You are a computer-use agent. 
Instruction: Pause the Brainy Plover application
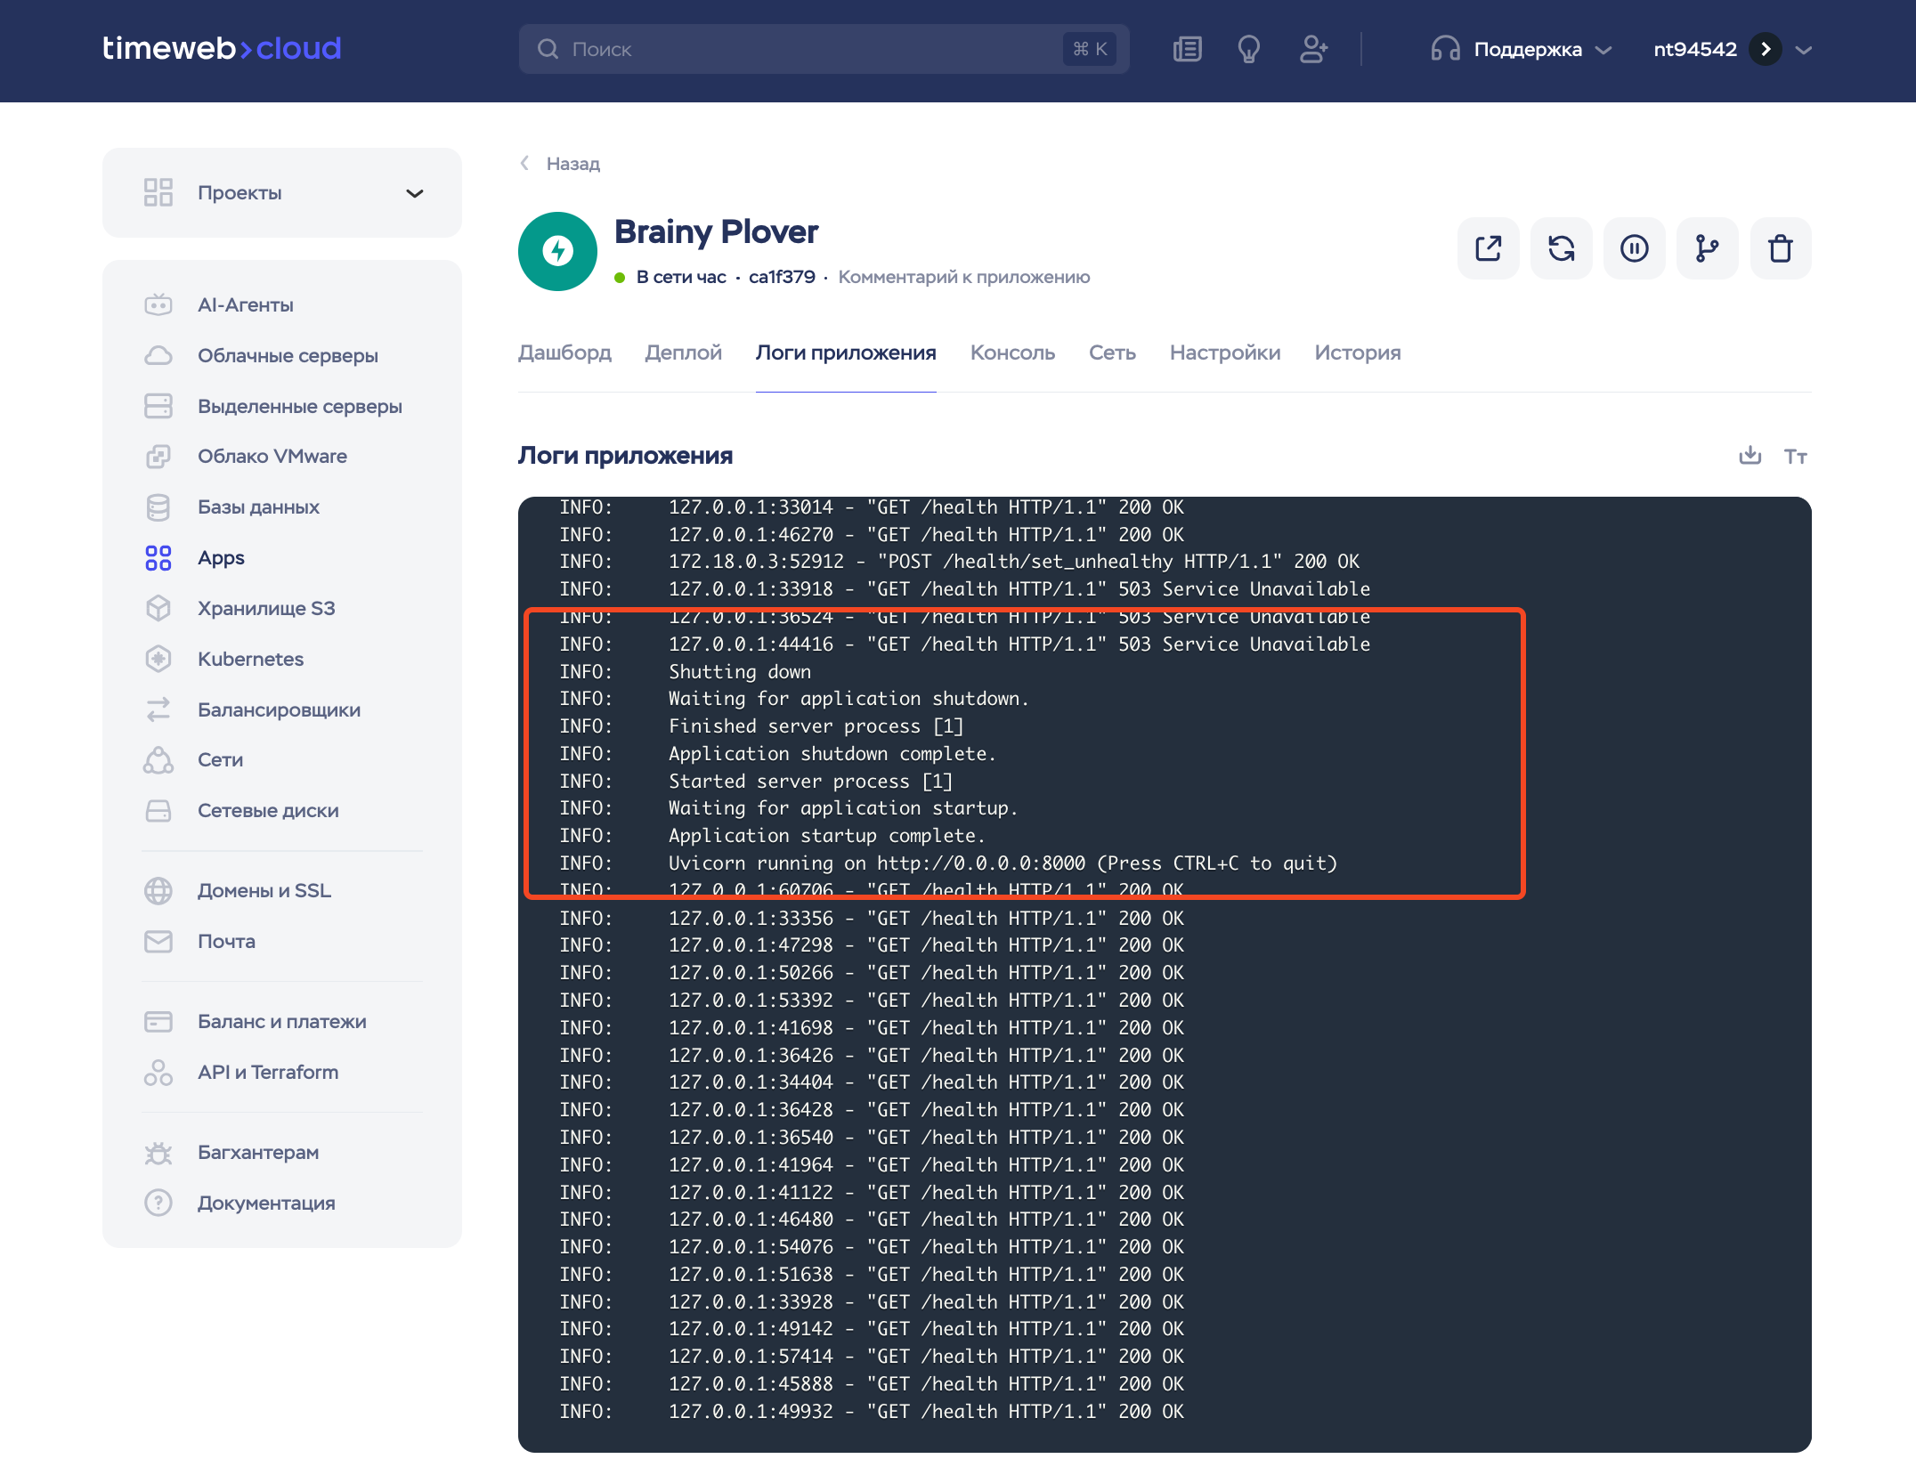point(1634,248)
